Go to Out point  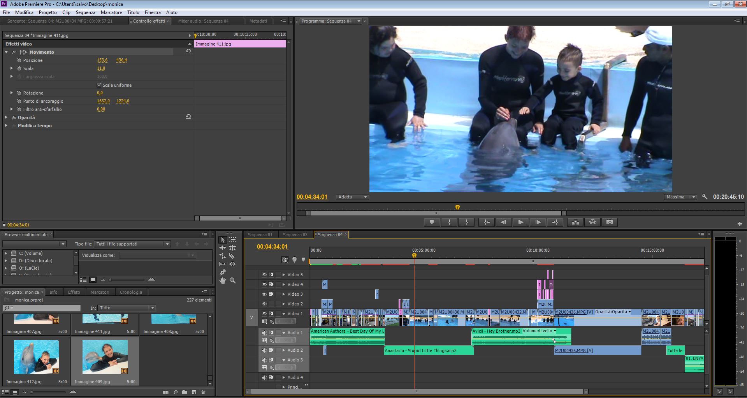(555, 222)
